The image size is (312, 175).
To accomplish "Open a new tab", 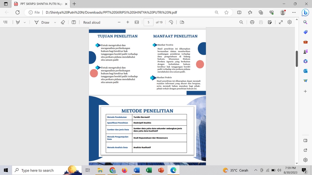I will tap(74, 4).
